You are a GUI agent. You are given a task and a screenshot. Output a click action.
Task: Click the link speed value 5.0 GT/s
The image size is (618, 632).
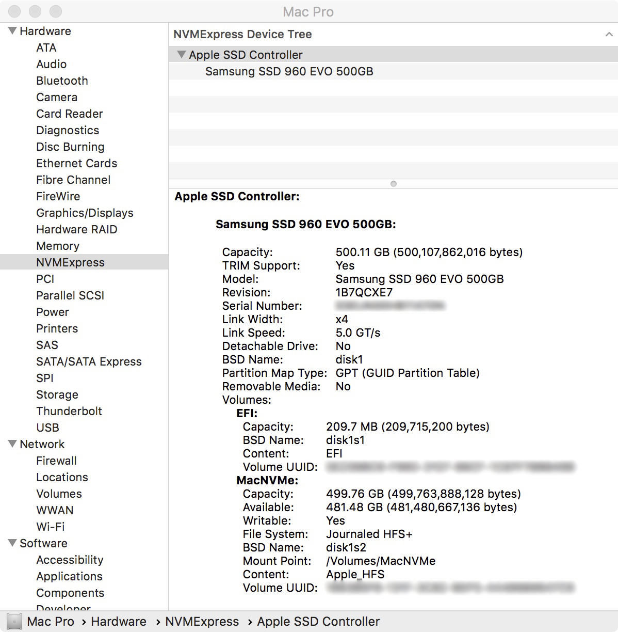(358, 333)
